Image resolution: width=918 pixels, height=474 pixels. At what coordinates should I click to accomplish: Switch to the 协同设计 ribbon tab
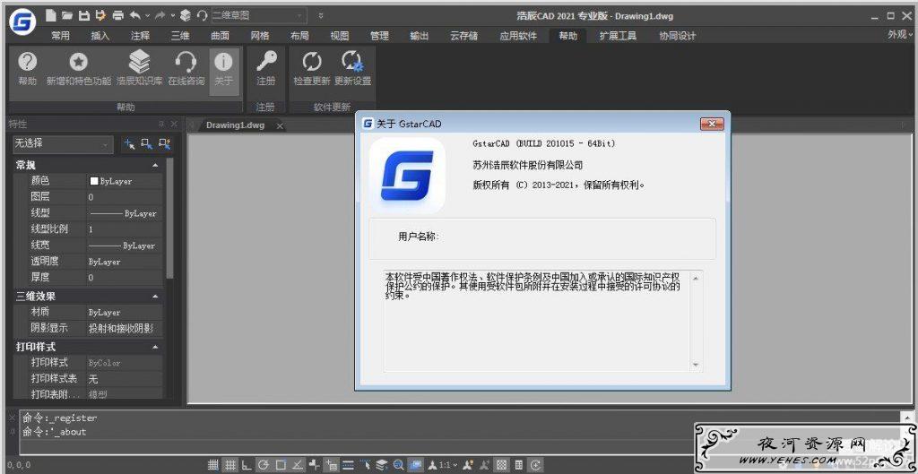(678, 36)
